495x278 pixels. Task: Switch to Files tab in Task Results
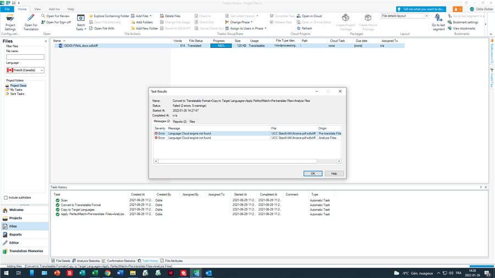pyautogui.click(x=193, y=121)
